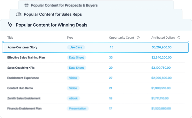Click the sparkle icon beside Winning Deals
192x118 pixels.
(10, 25)
